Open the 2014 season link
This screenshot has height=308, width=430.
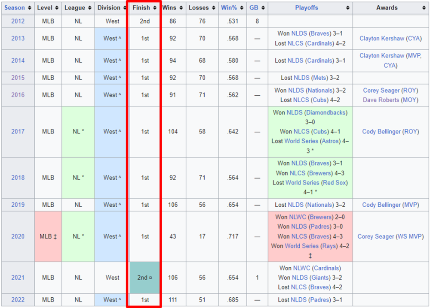[18, 60]
